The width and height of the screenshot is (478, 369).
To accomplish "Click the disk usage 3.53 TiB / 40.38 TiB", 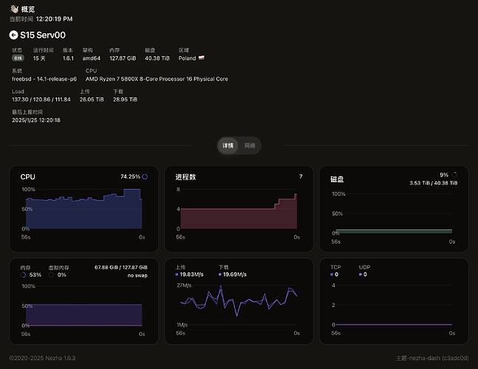I will click(434, 183).
